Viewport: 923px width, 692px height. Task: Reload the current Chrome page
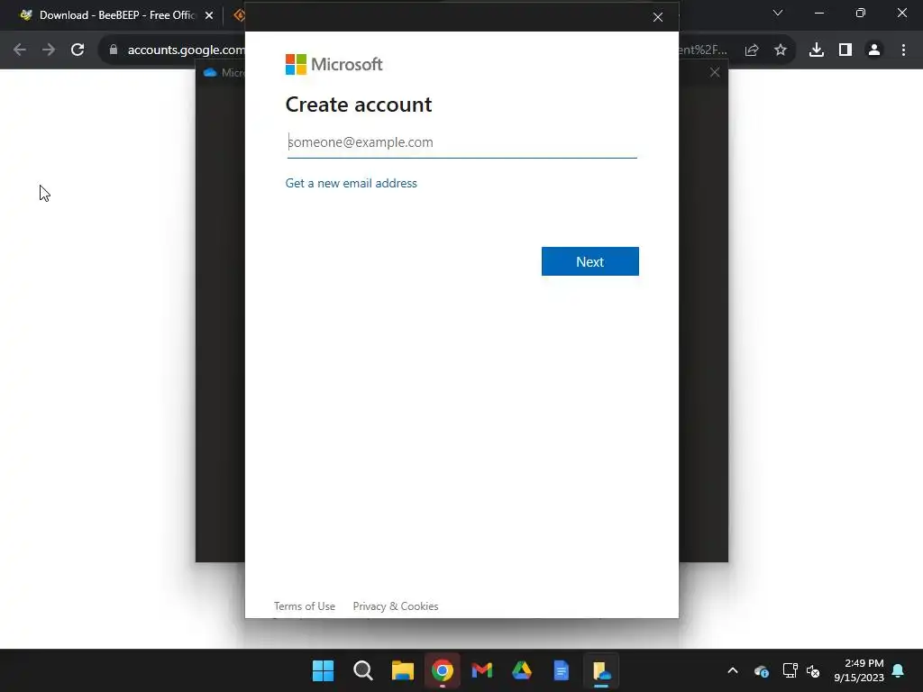[x=78, y=50]
